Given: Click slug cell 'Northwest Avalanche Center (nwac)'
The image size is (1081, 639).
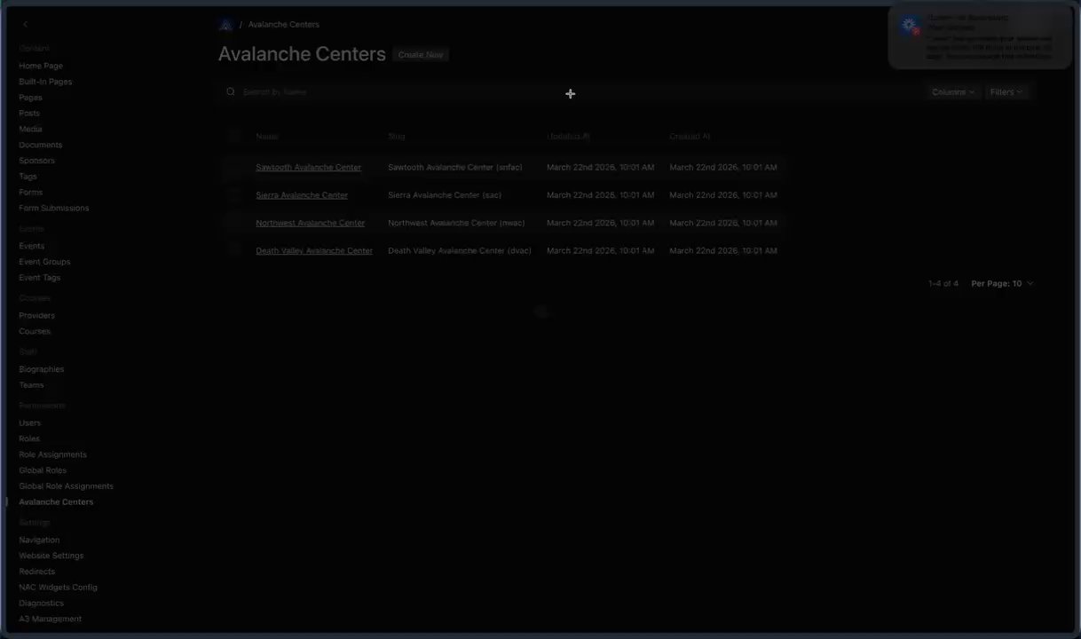Looking at the screenshot, I should coord(456,223).
